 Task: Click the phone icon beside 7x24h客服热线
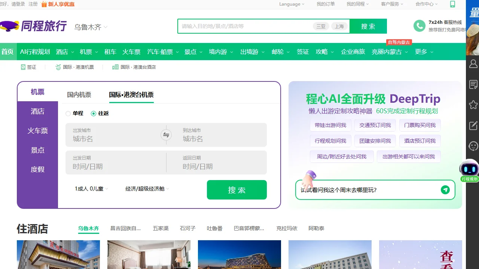pyautogui.click(x=419, y=26)
